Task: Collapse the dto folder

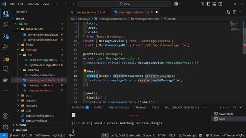Action: [x=20, y=55]
